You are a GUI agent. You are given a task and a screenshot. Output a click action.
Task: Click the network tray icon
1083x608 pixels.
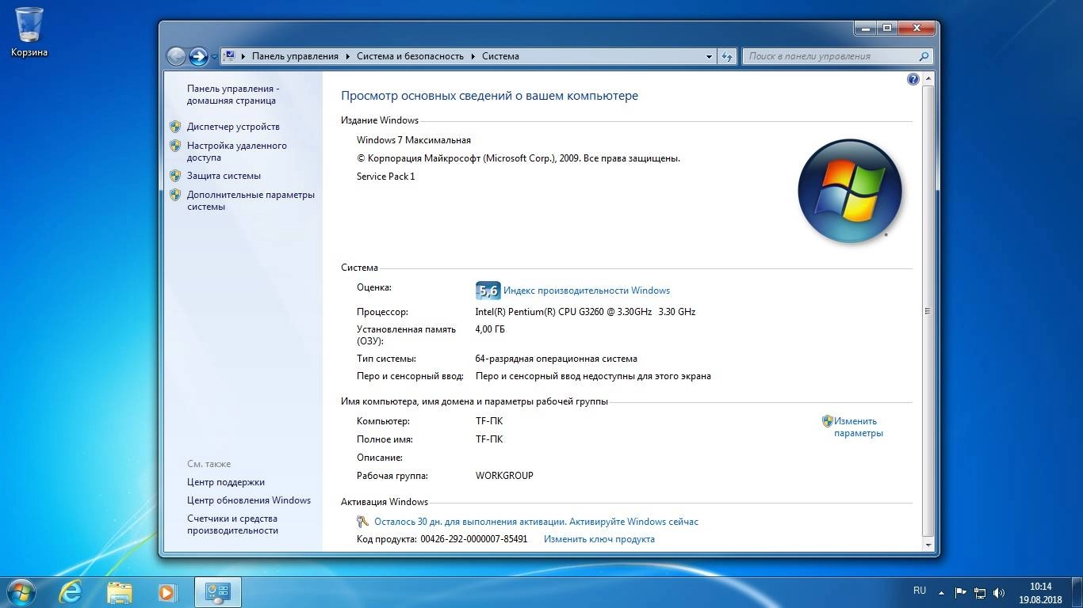pyautogui.click(x=980, y=592)
